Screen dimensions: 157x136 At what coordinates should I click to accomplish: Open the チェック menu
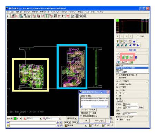tap(72, 12)
